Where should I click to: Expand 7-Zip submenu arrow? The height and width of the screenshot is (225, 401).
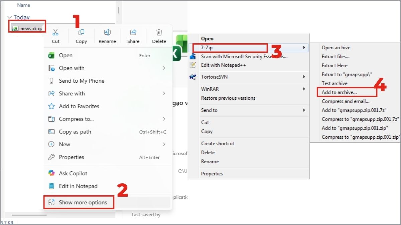click(304, 48)
